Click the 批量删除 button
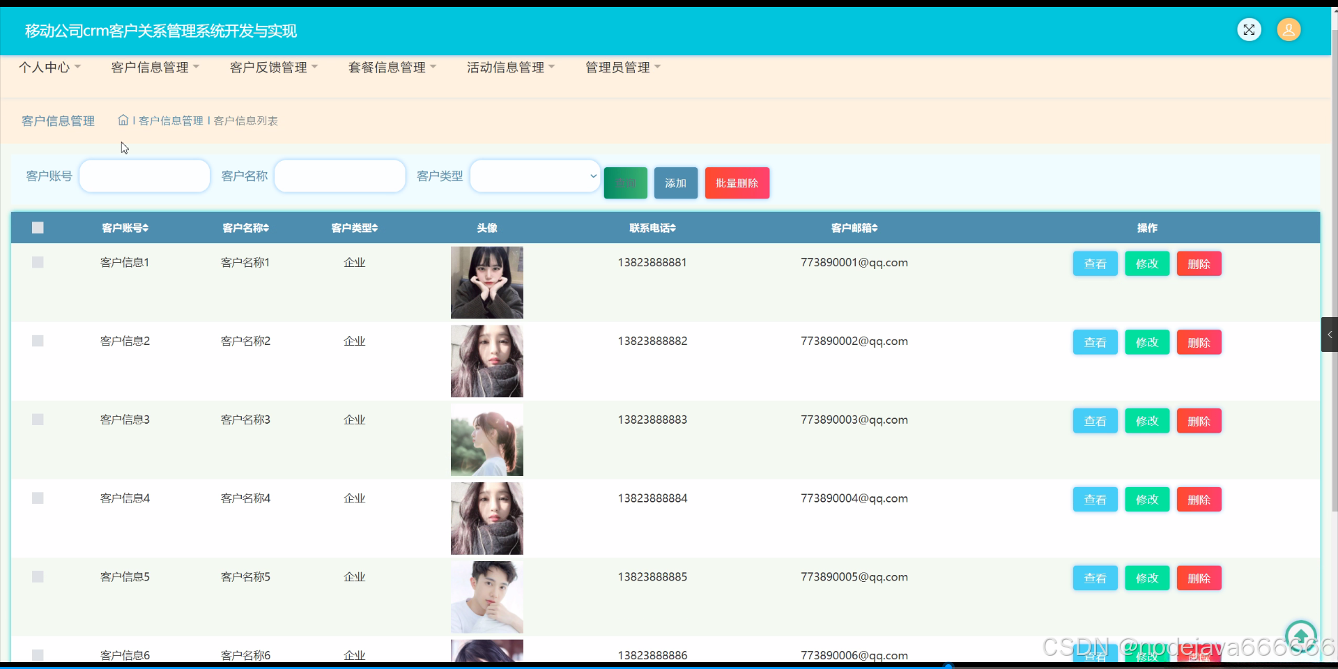 pos(737,183)
